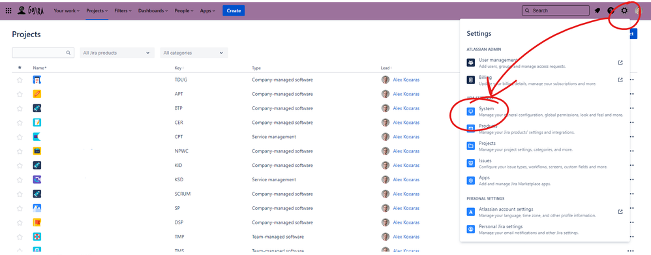651x255 pixels.
Task: Star the CPT project
Action: tap(20, 137)
